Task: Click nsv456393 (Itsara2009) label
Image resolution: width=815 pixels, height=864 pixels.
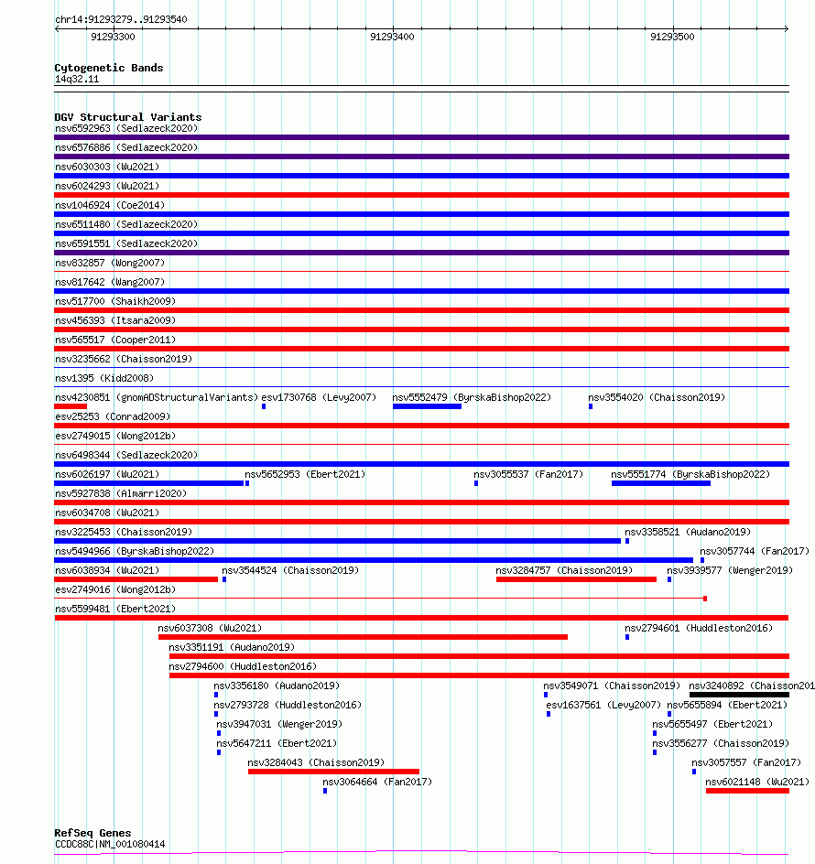Action: 115,320
